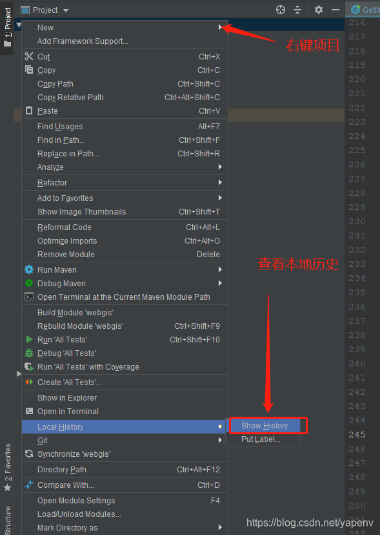The image size is (380, 535).
Task: Open Replace in Path...
Action: (125, 154)
